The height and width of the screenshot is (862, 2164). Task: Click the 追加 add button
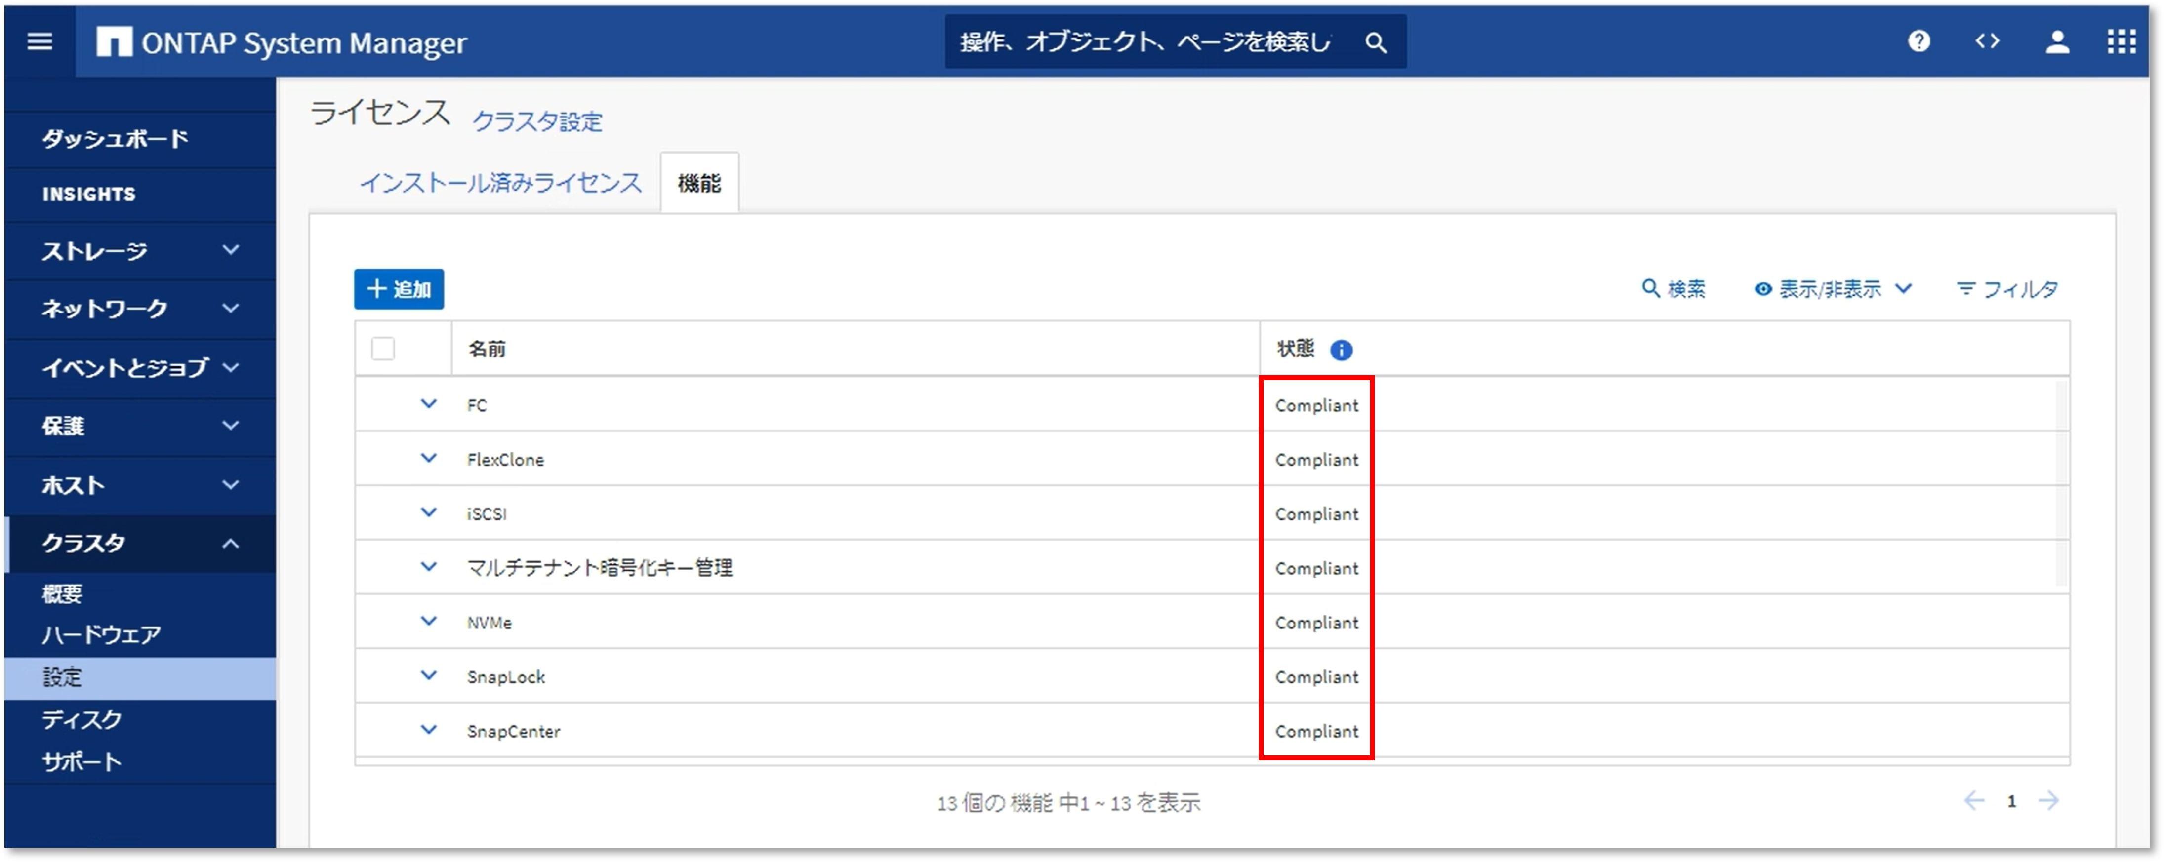[399, 289]
